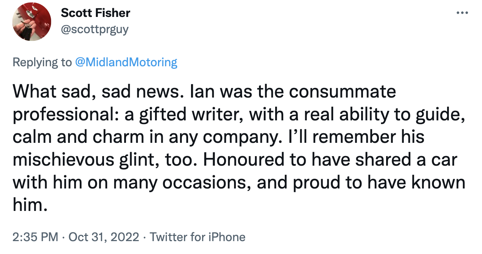
Task: Click the "Replying to" label
Action: (42, 62)
